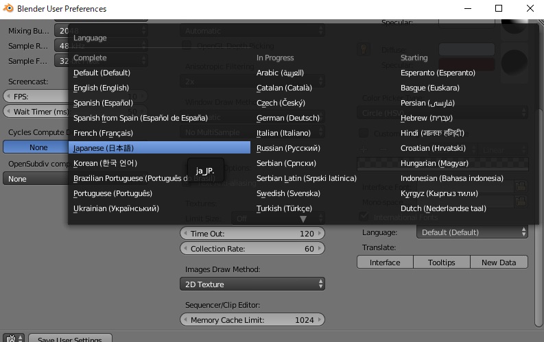Click the Time Out value field
This screenshot has width=544, height=342.
[x=252, y=234]
